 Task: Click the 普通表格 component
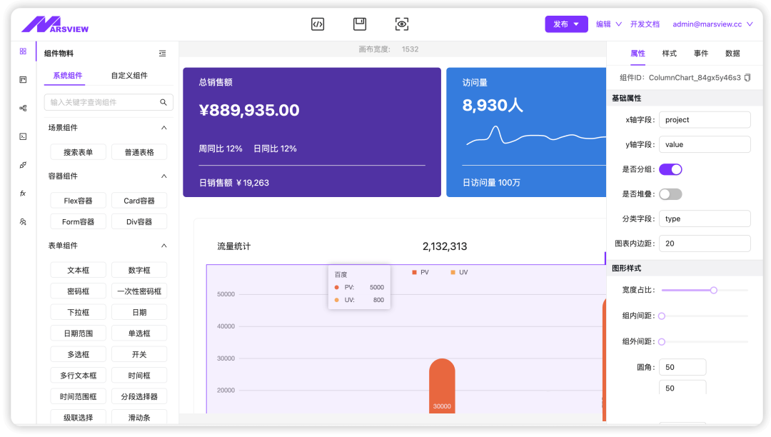(139, 152)
